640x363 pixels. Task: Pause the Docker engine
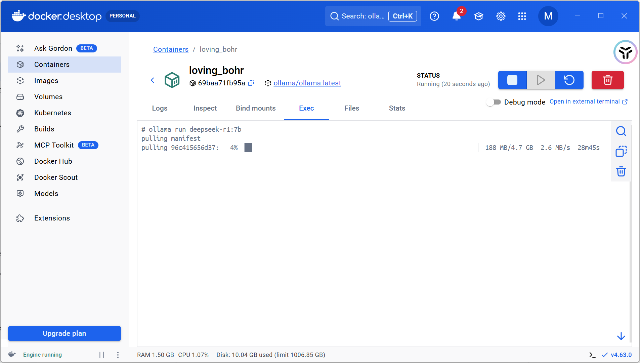coord(102,355)
